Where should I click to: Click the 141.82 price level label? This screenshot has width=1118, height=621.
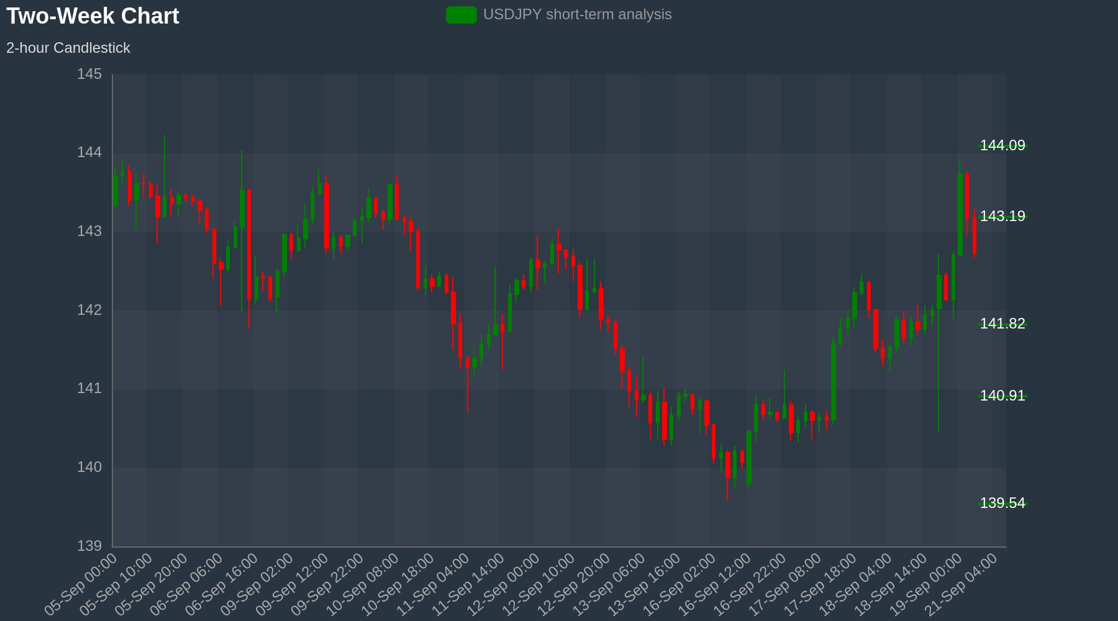click(1002, 324)
